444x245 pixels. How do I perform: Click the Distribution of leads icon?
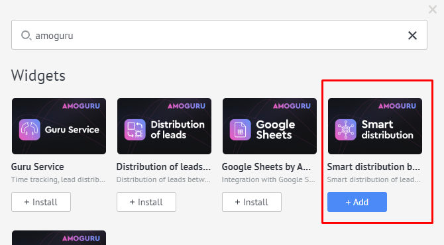coord(135,130)
